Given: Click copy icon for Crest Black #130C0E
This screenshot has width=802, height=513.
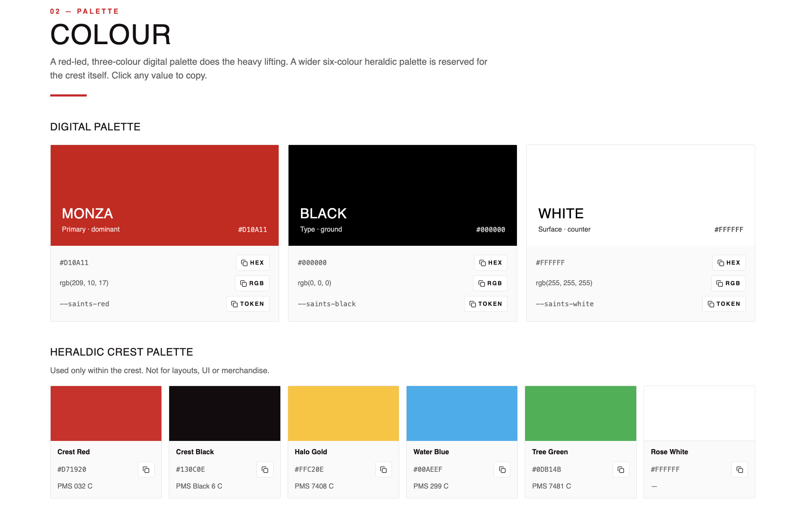Looking at the screenshot, I should (265, 470).
